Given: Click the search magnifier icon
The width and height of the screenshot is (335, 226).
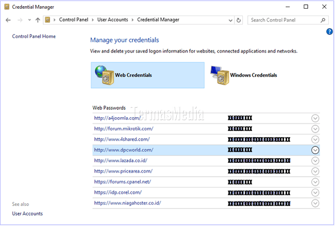Looking at the screenshot, I should pos(323,20).
